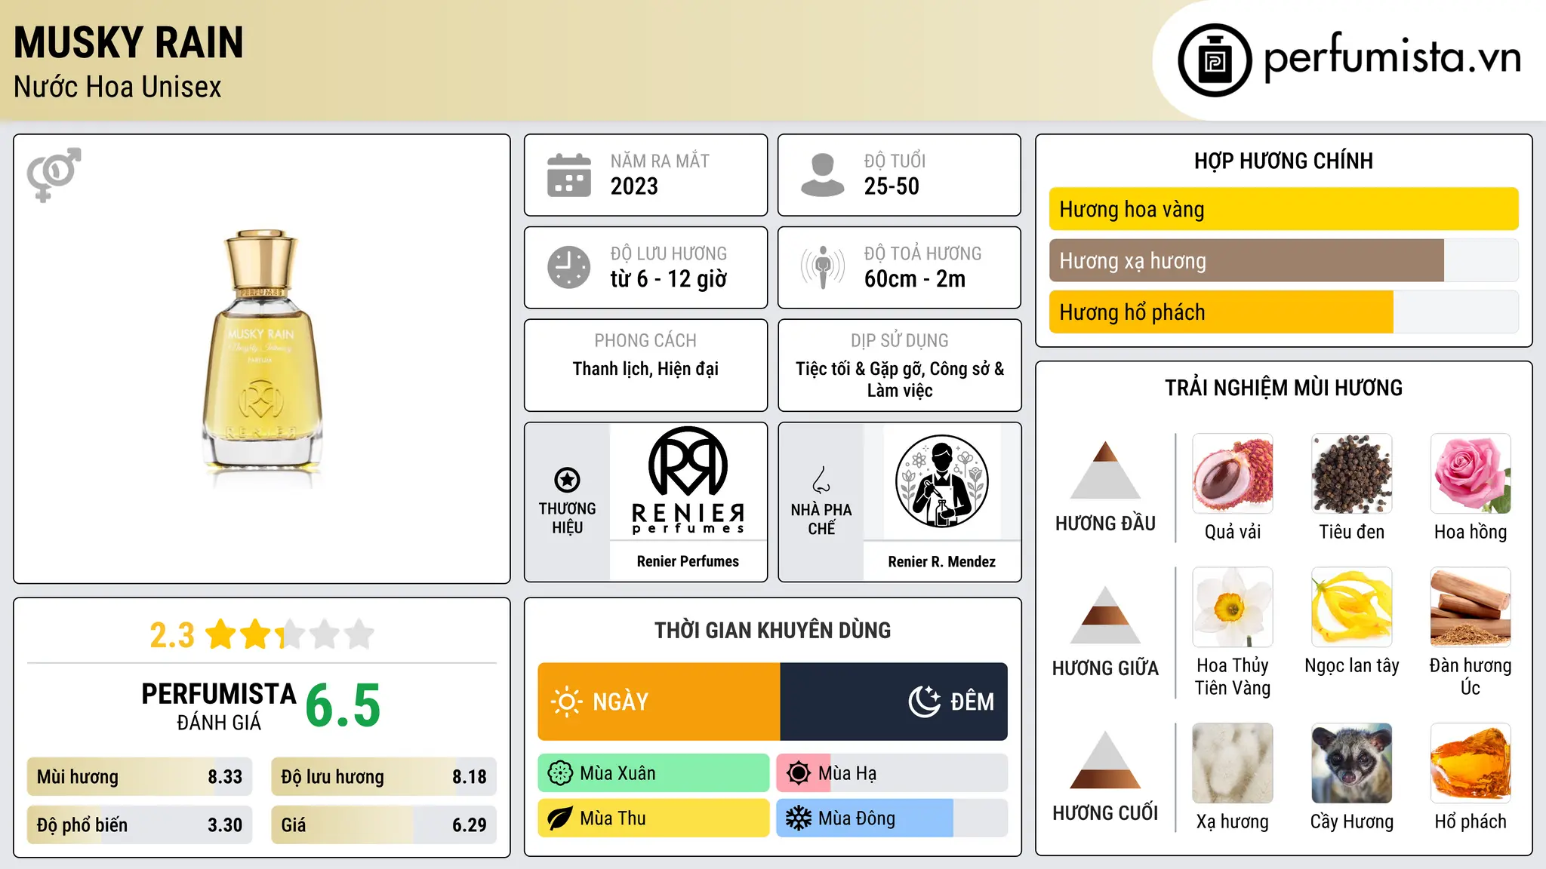Open the perfumer illustration for Renier R. Mendez
1546x869 pixels.
click(941, 481)
